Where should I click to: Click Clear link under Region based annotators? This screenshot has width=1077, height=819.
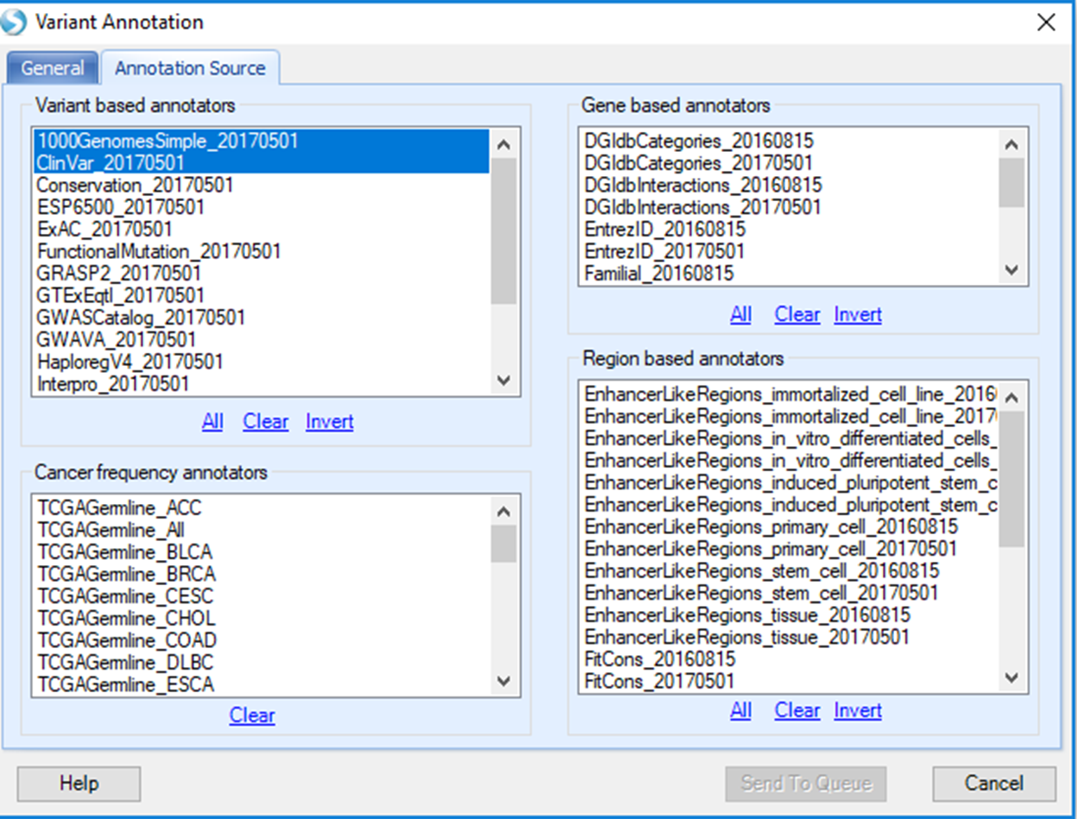tap(797, 711)
